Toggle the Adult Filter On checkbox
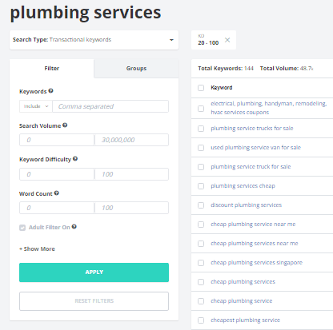This screenshot has width=333, height=330. coord(22,228)
